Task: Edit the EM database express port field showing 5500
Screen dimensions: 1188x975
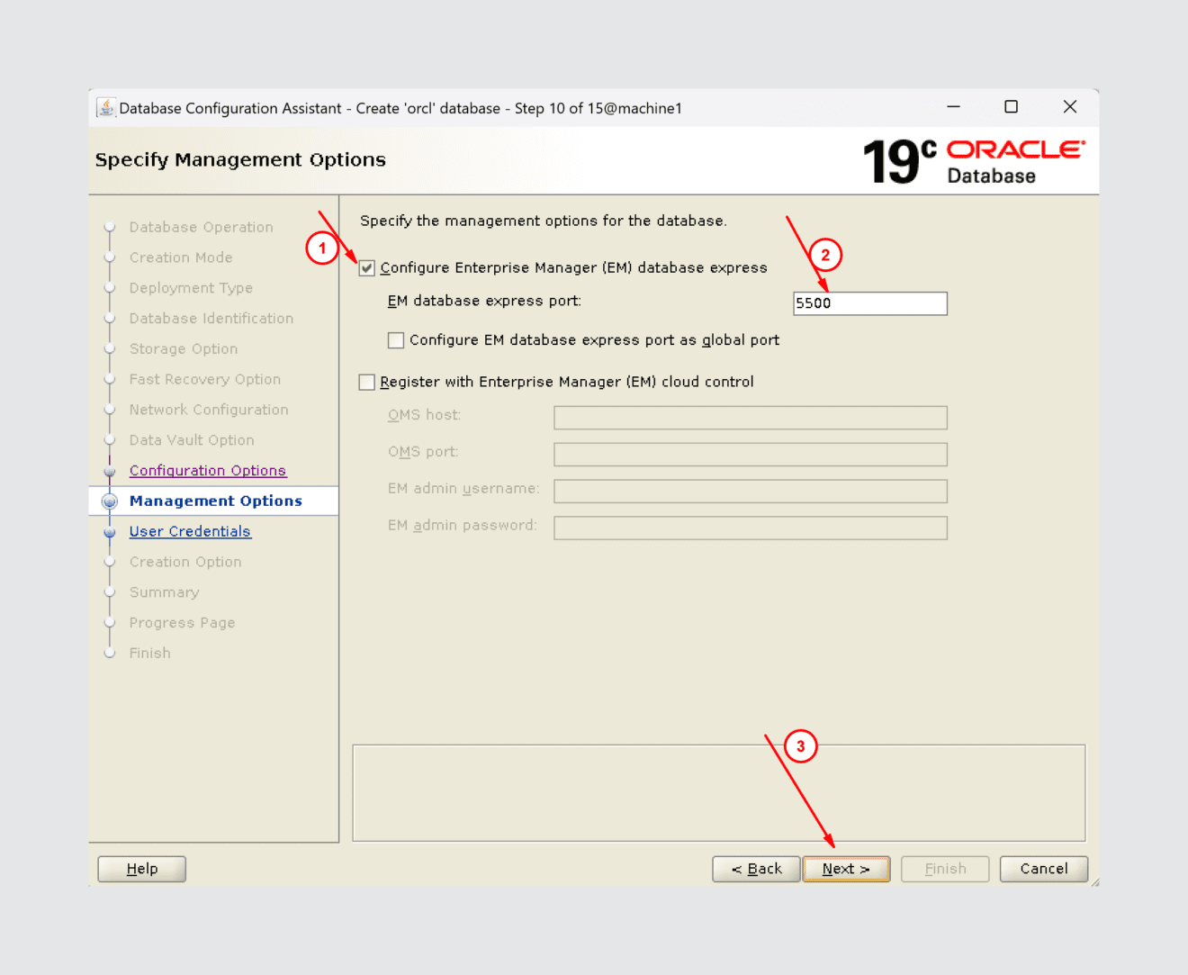Action: click(x=868, y=302)
